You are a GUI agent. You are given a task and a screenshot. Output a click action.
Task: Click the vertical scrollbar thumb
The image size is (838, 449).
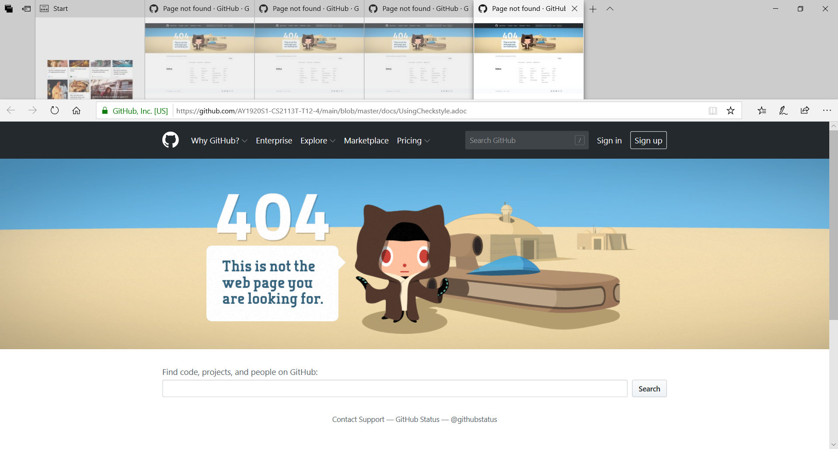point(834,225)
